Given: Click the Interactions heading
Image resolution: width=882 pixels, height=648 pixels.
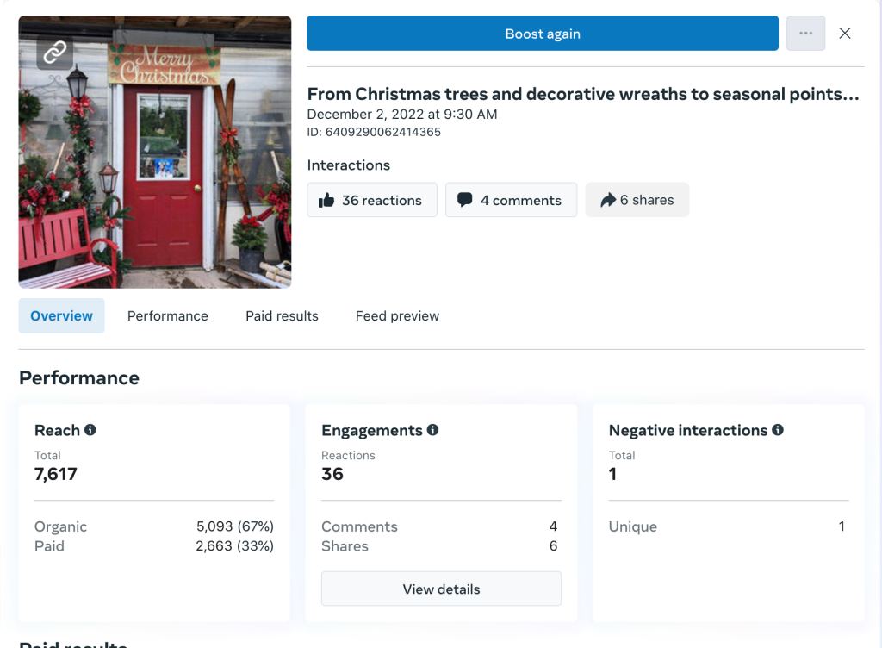Looking at the screenshot, I should pyautogui.click(x=348, y=165).
